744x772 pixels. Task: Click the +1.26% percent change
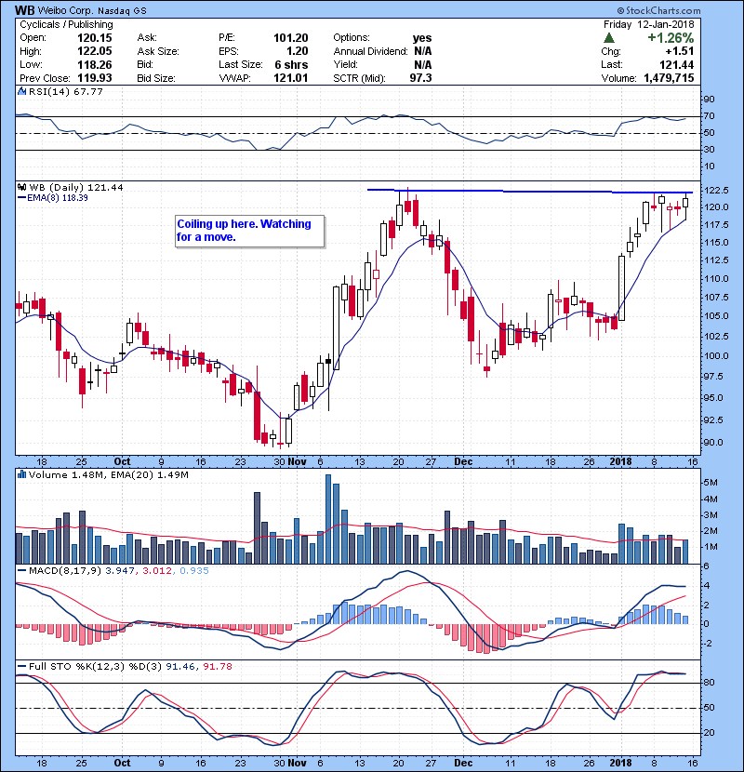pos(671,38)
